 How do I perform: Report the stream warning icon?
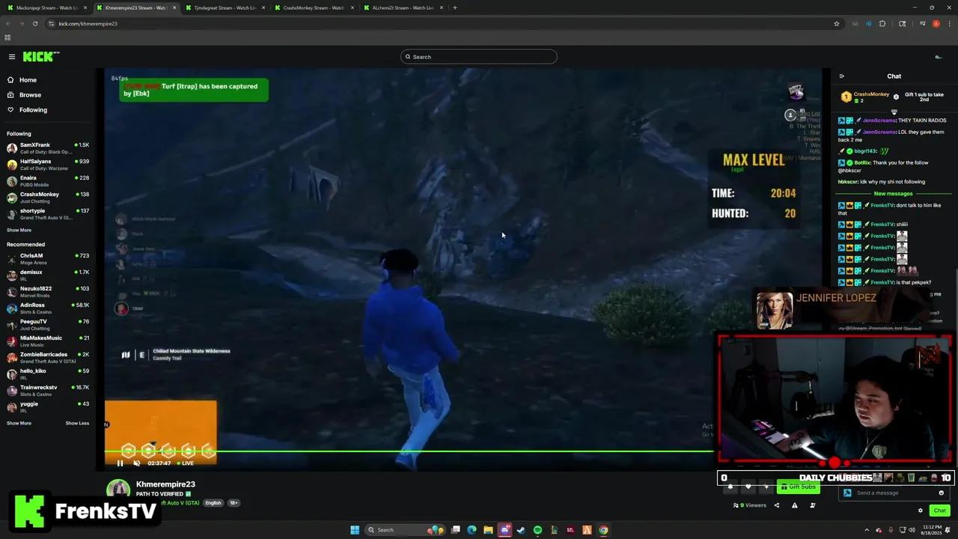pyautogui.click(x=794, y=505)
